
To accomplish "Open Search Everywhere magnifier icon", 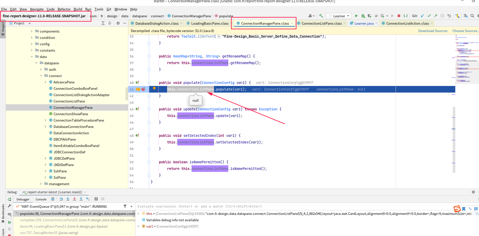I will pos(472,16).
